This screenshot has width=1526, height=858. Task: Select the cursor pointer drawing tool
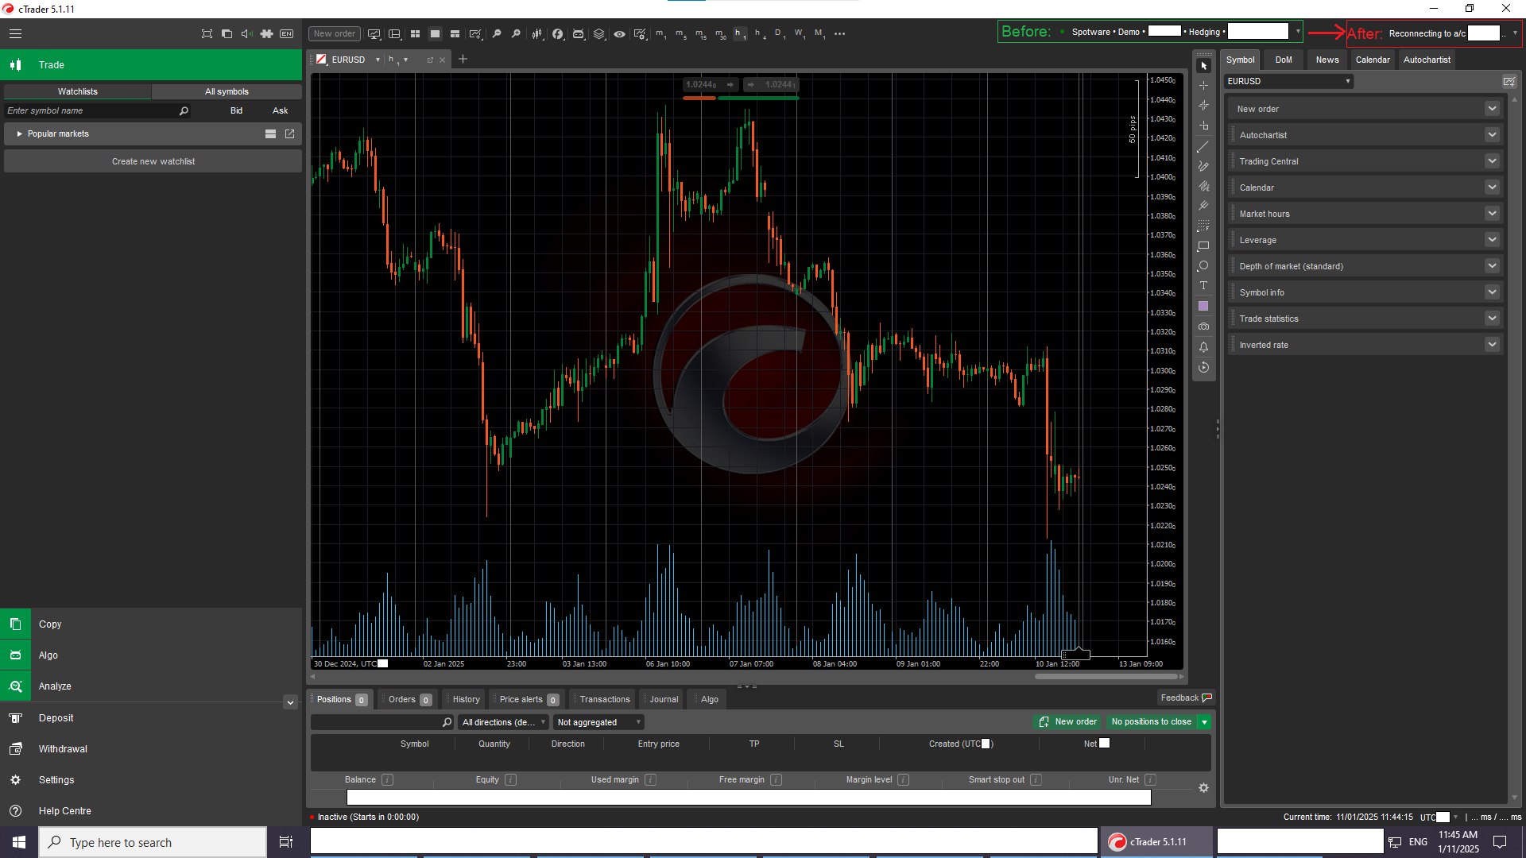(1203, 66)
